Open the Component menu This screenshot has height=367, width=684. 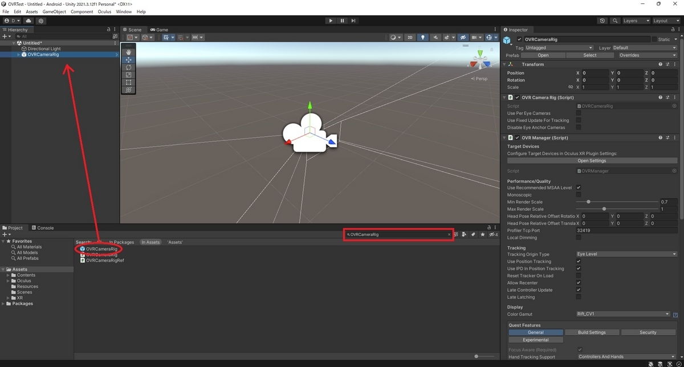point(82,11)
